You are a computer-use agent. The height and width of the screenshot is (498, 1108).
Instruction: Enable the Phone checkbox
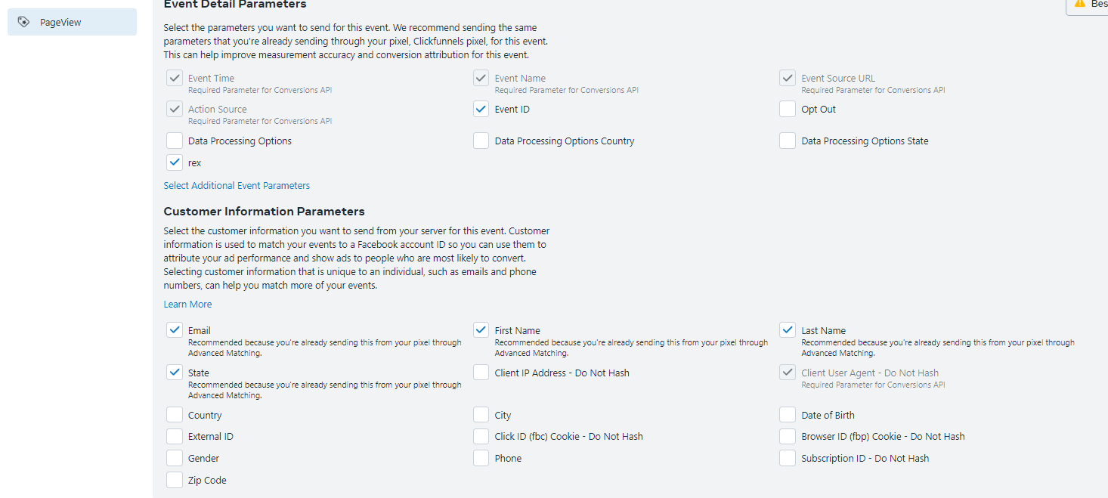point(481,458)
